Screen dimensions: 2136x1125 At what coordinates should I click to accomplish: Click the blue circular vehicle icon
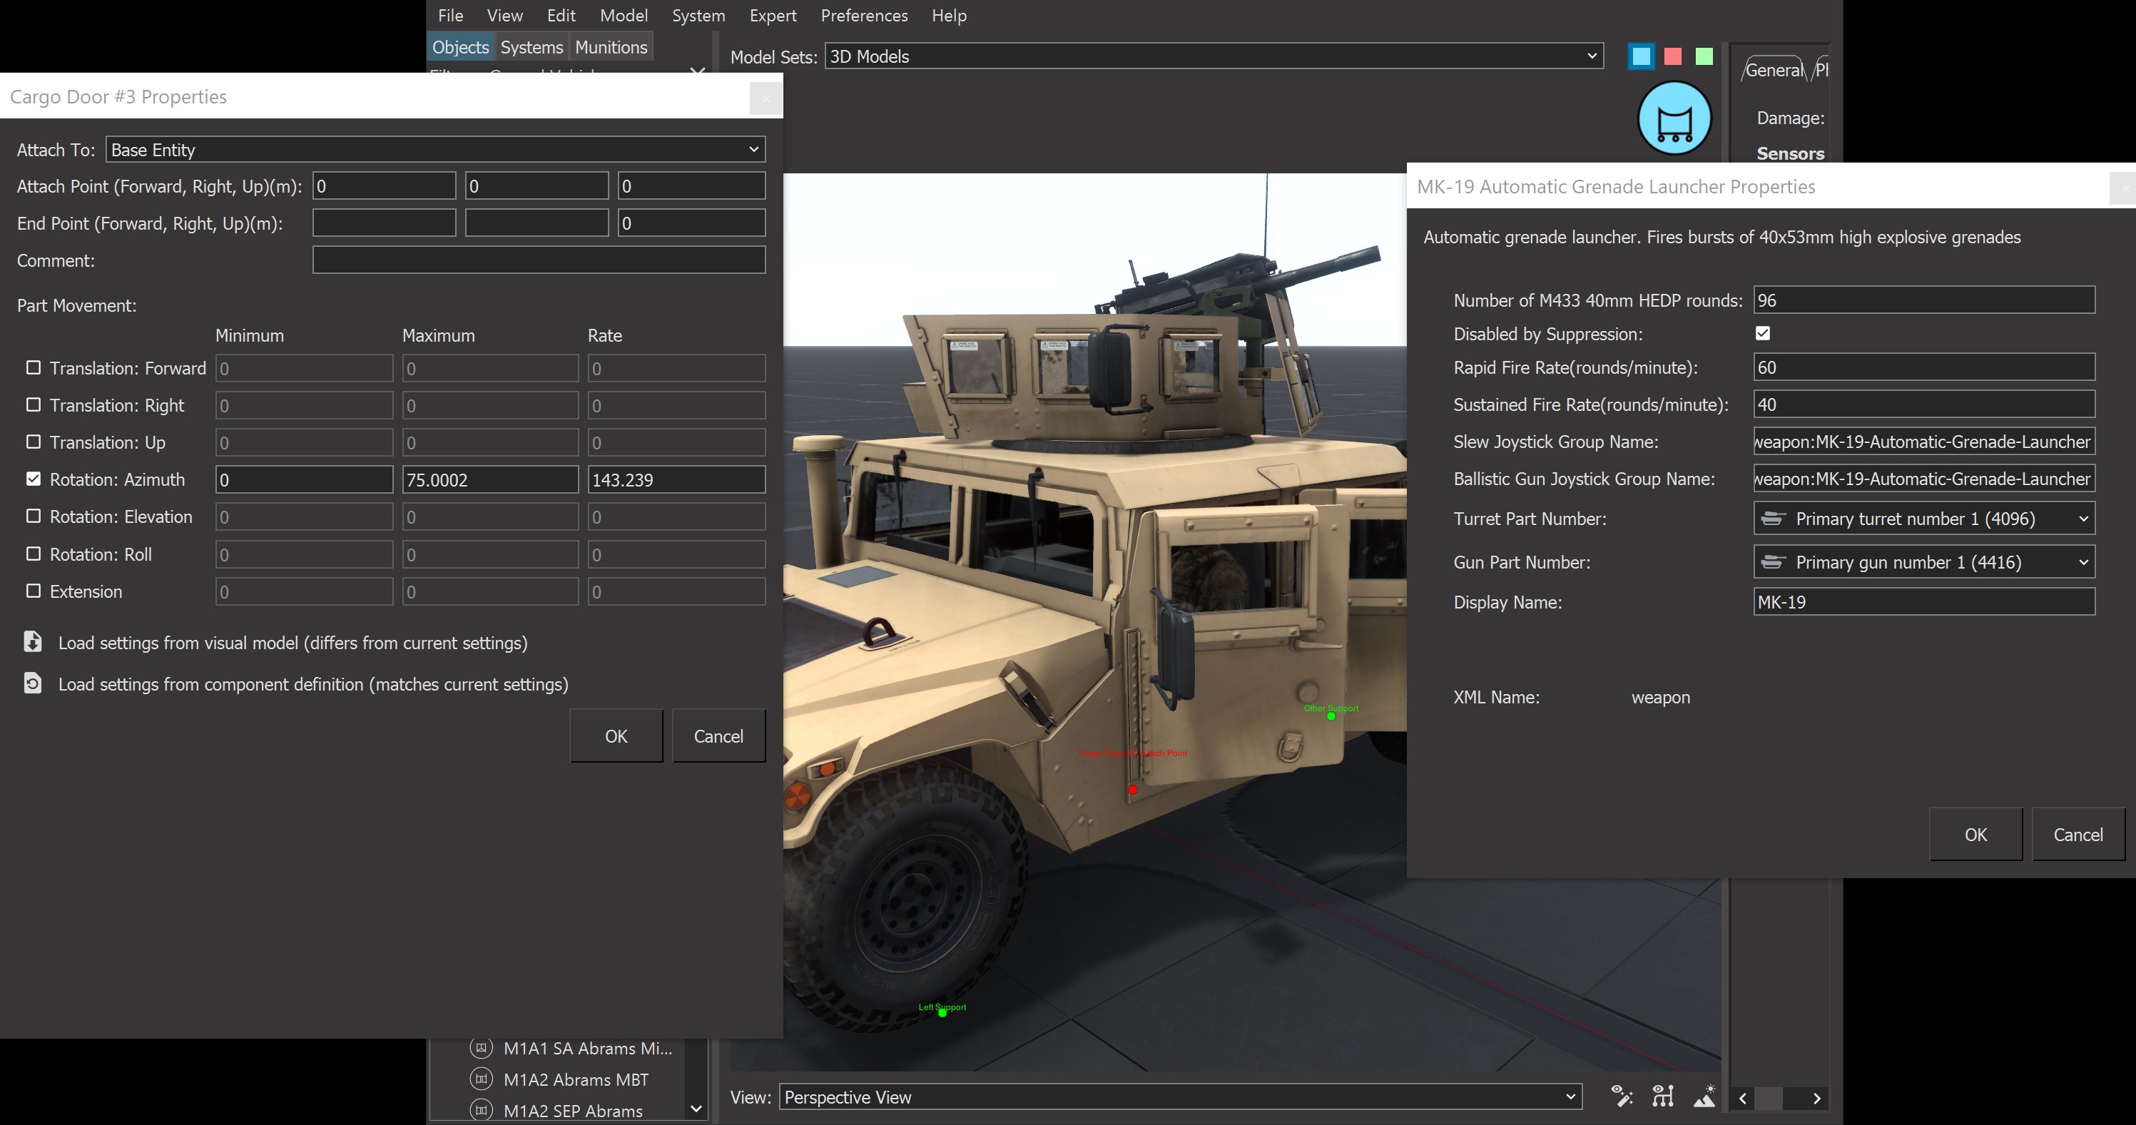click(1673, 118)
